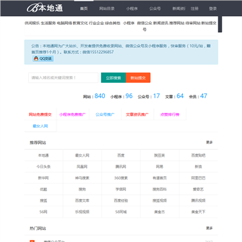Viewport: 242px width, 242px height.
Task: Open 阿里巴巴 in the recommended sites
Action: point(198,178)
